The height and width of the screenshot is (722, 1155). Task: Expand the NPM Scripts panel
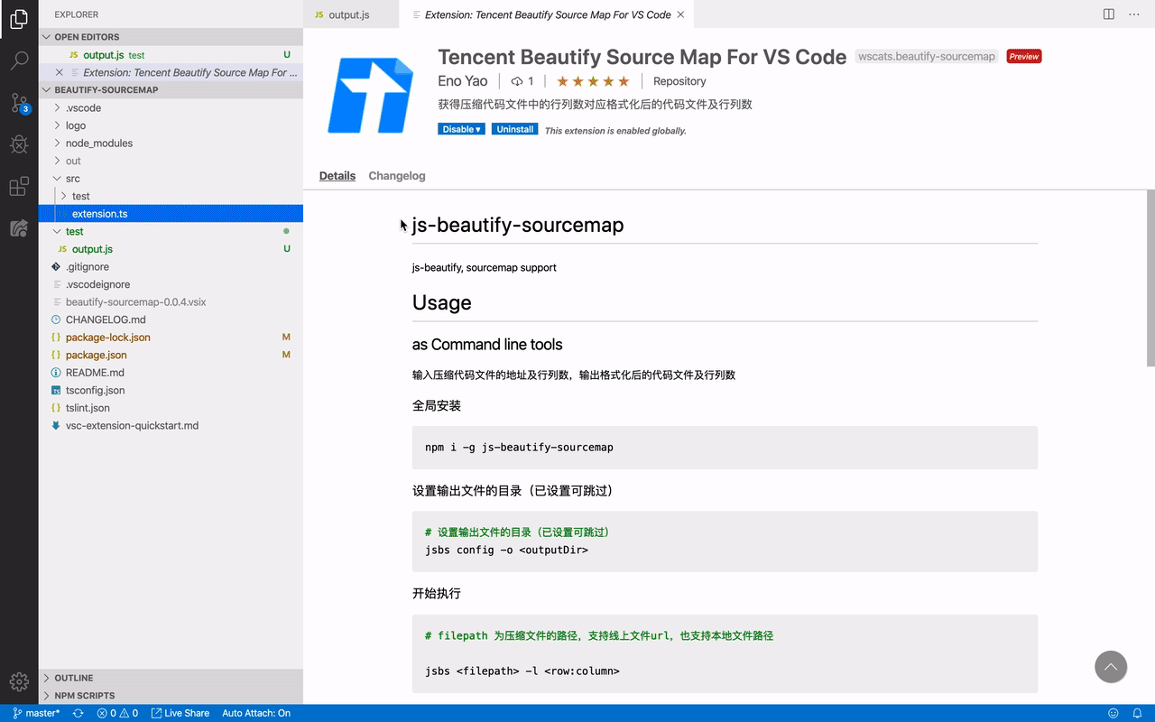171,696
